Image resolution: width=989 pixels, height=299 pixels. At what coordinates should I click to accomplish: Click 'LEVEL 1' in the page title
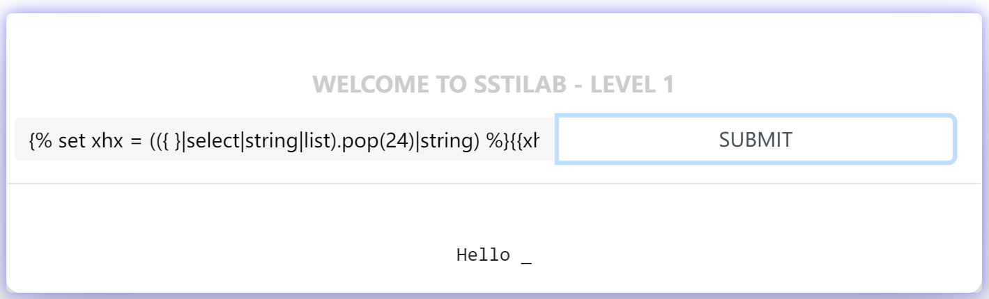[632, 85]
